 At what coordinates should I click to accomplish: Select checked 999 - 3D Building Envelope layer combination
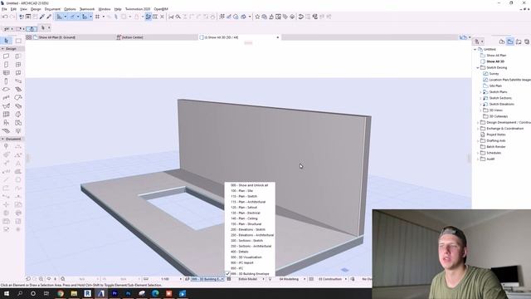250,273
